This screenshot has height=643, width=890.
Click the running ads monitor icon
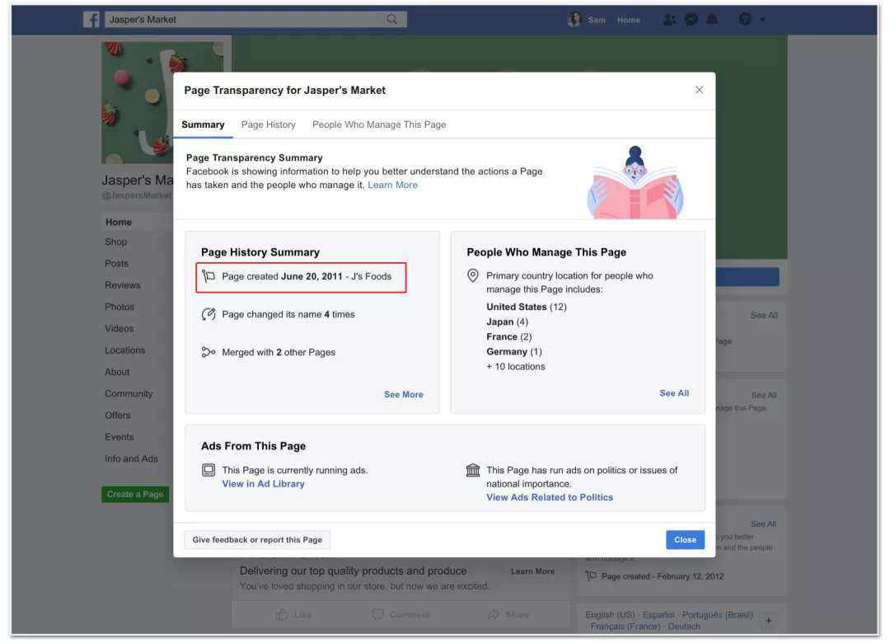[208, 471]
